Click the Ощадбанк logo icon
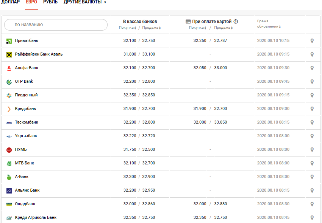322x223 pixels. pyautogui.click(x=9, y=204)
